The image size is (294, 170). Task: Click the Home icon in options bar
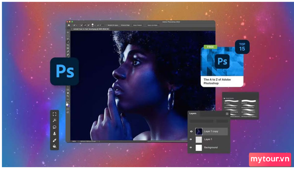click(69, 25)
